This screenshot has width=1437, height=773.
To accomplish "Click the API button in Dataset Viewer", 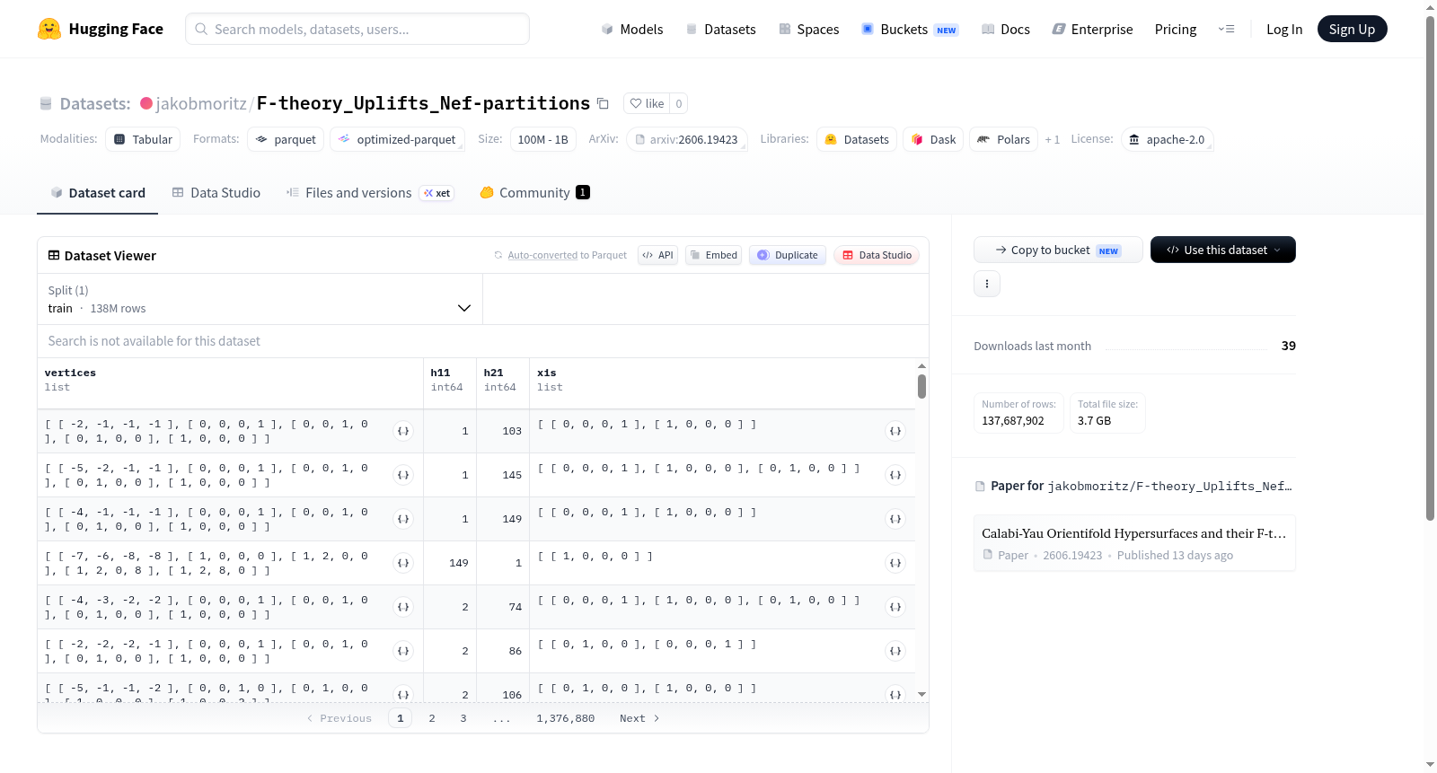I will [657, 255].
